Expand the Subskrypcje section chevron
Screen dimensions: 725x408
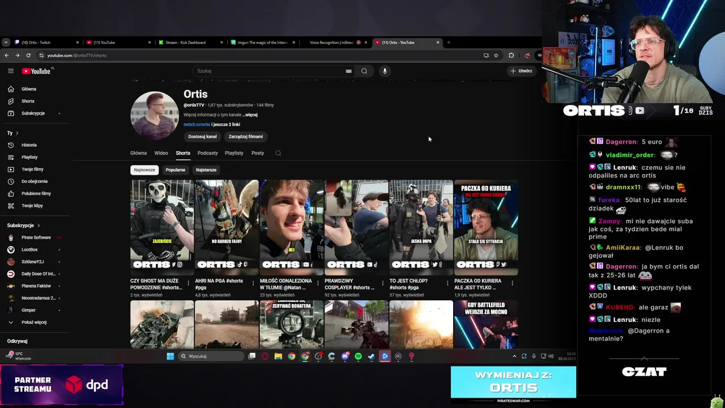tap(39, 226)
